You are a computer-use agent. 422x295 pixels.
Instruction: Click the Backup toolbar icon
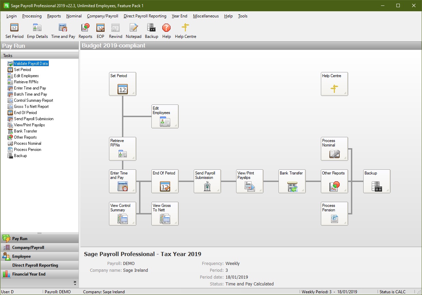tap(151, 30)
